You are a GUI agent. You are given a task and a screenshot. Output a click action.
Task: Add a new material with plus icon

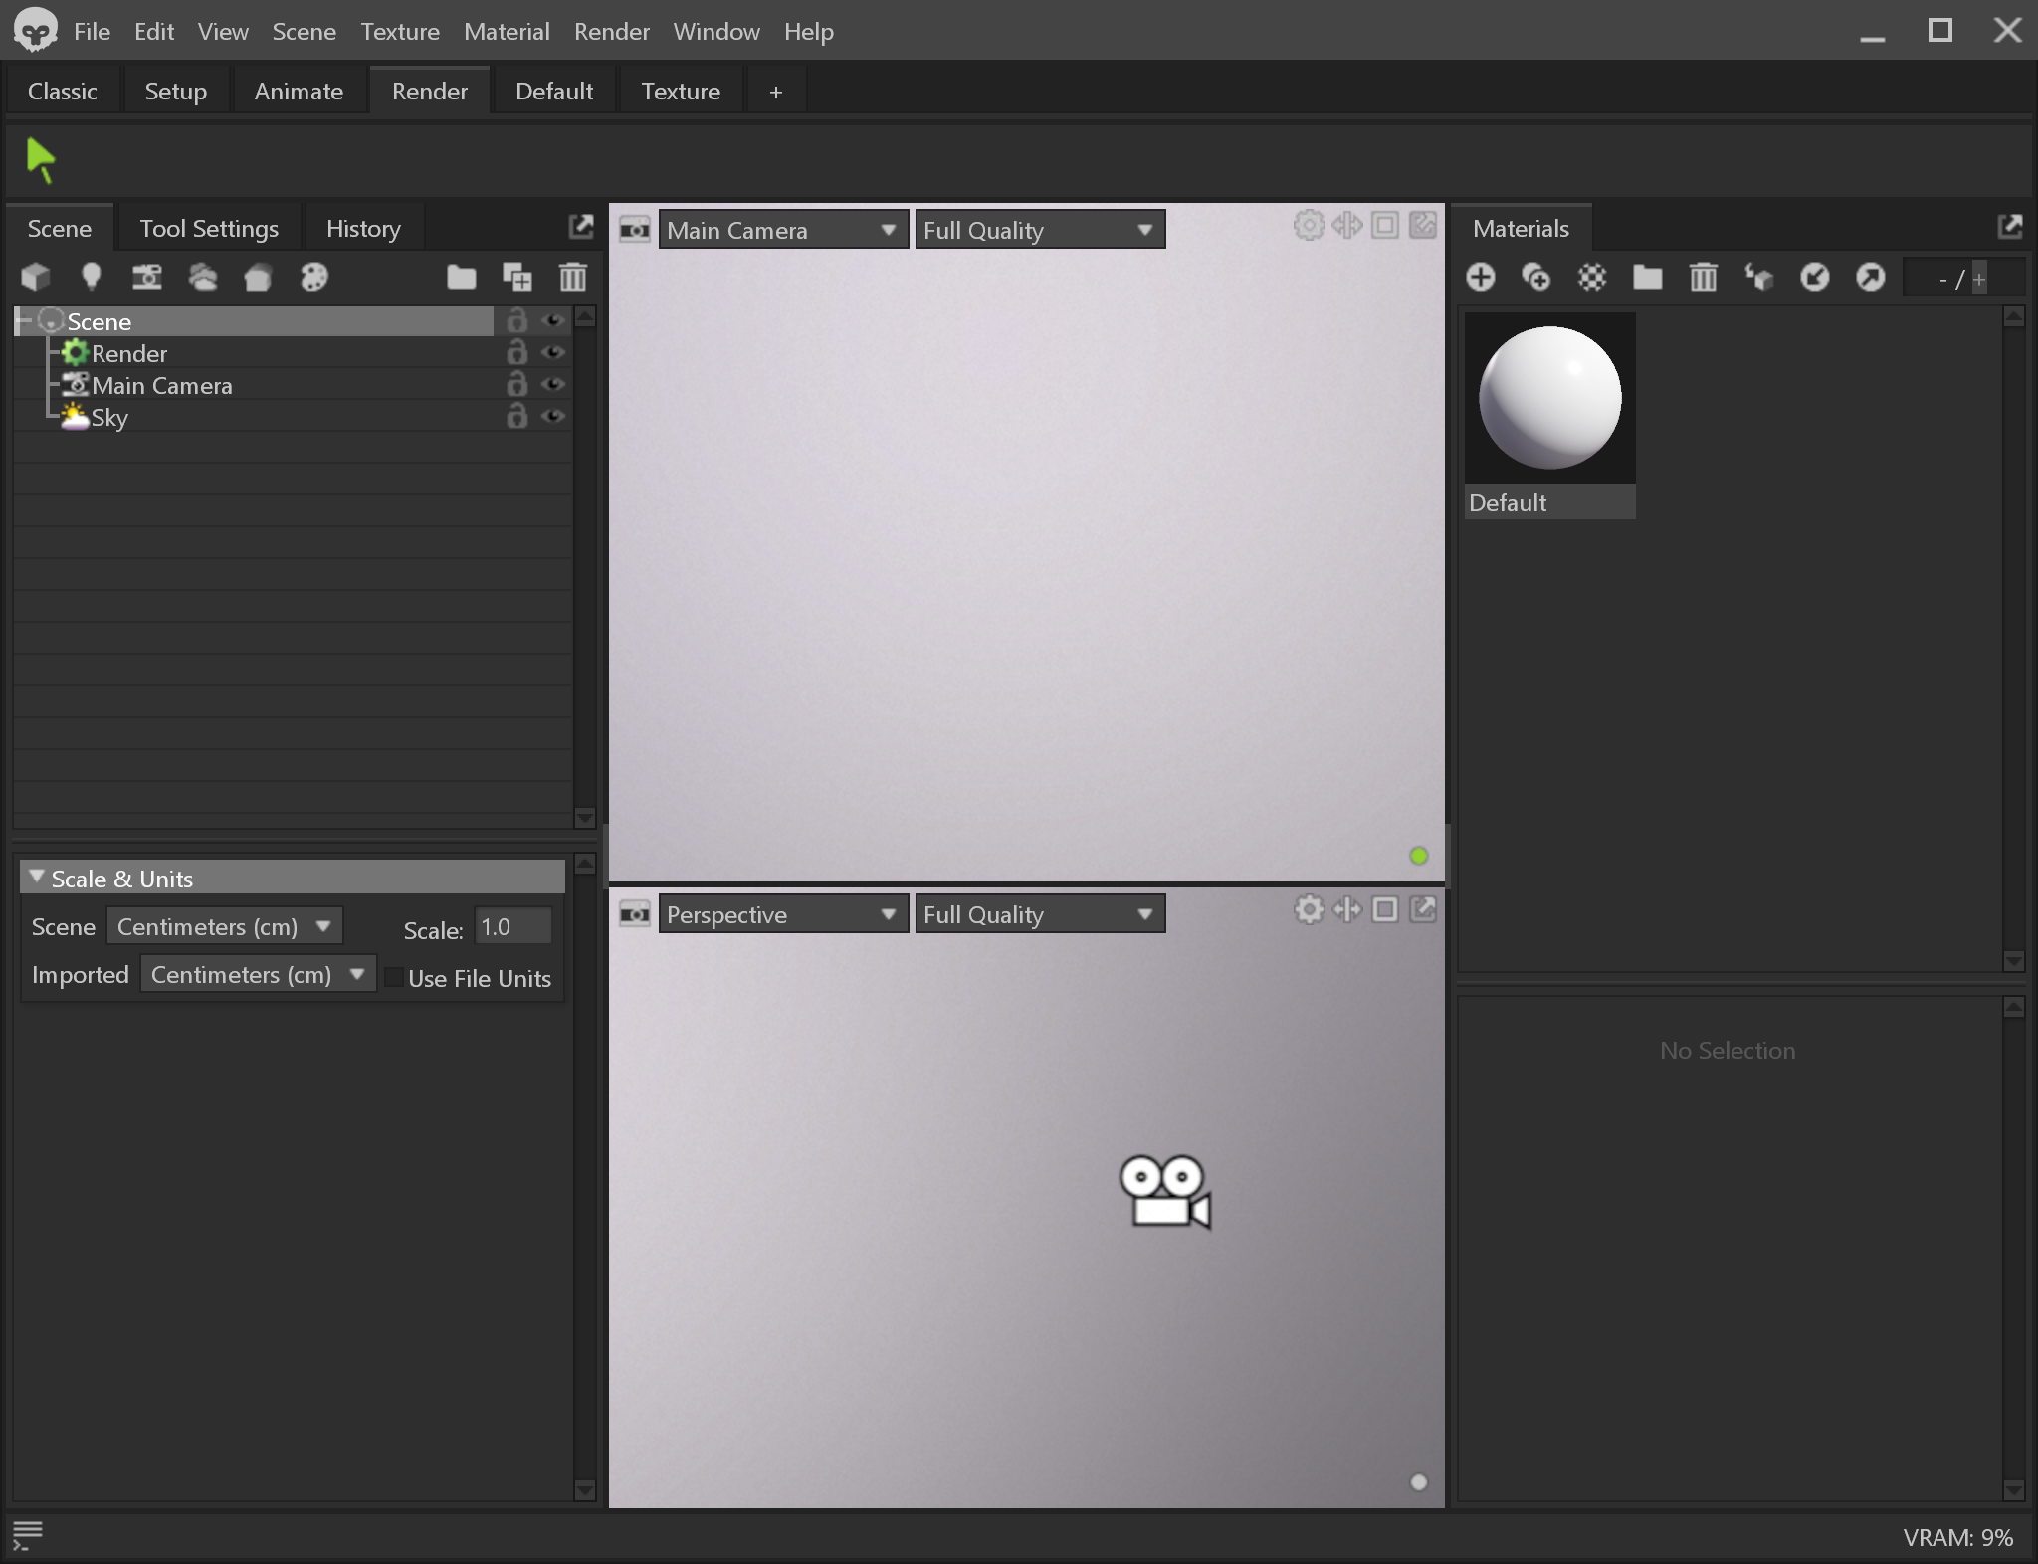[x=1481, y=277]
